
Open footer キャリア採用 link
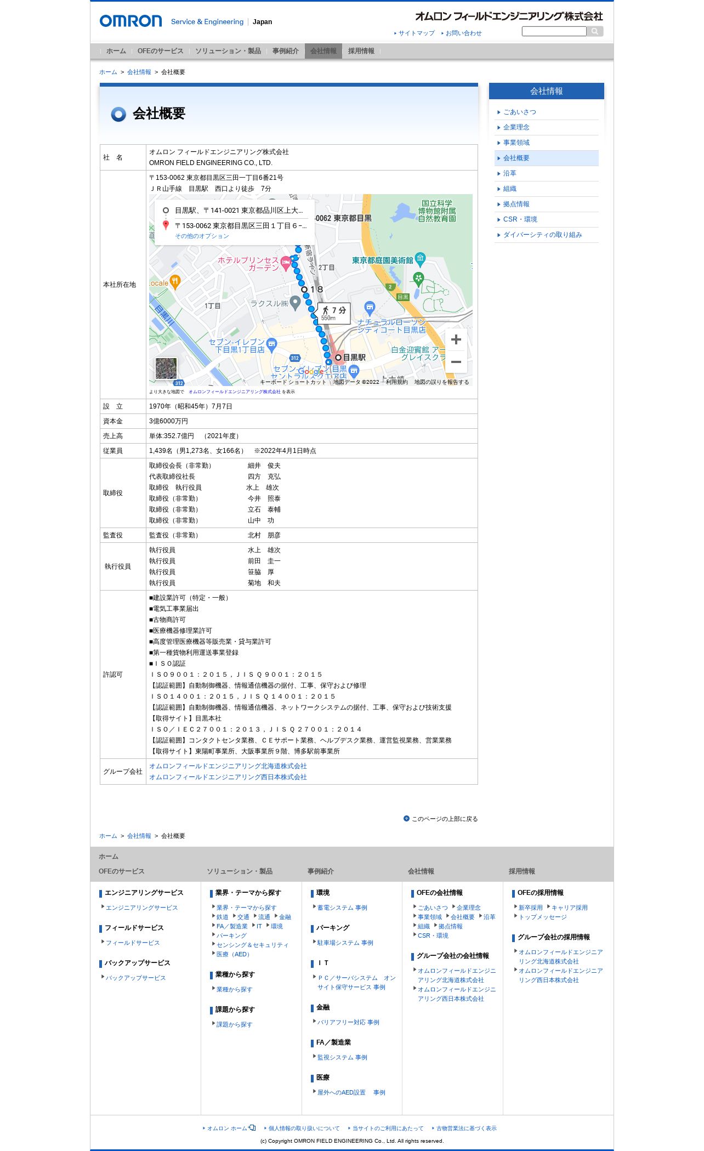click(569, 908)
